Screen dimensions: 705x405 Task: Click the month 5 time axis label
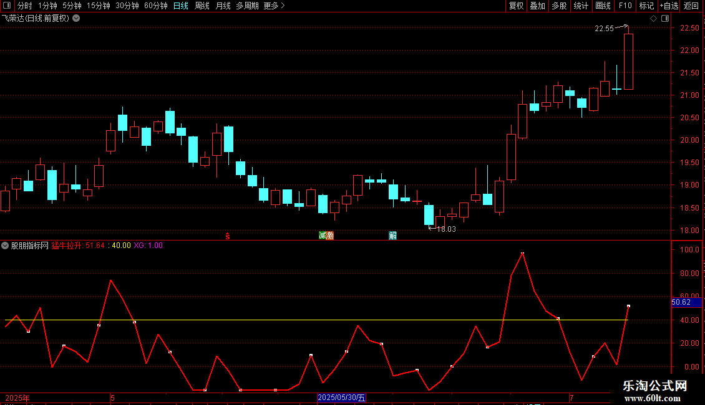pyautogui.click(x=112, y=398)
